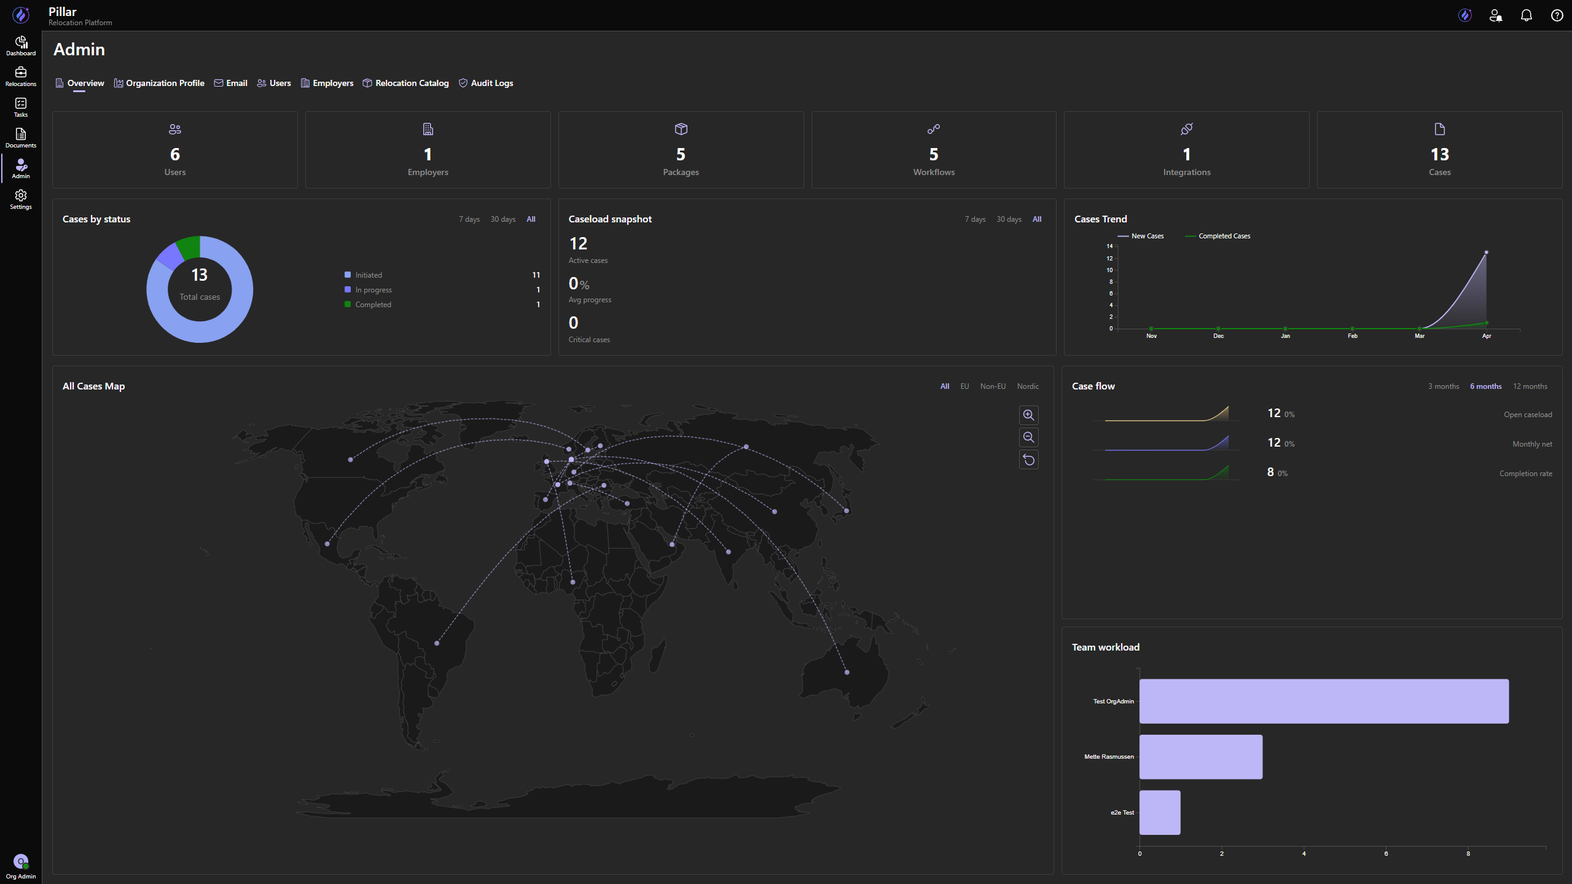Viewport: 1572px width, 884px height.
Task: Open the user account icon in the top bar
Action: click(1496, 15)
